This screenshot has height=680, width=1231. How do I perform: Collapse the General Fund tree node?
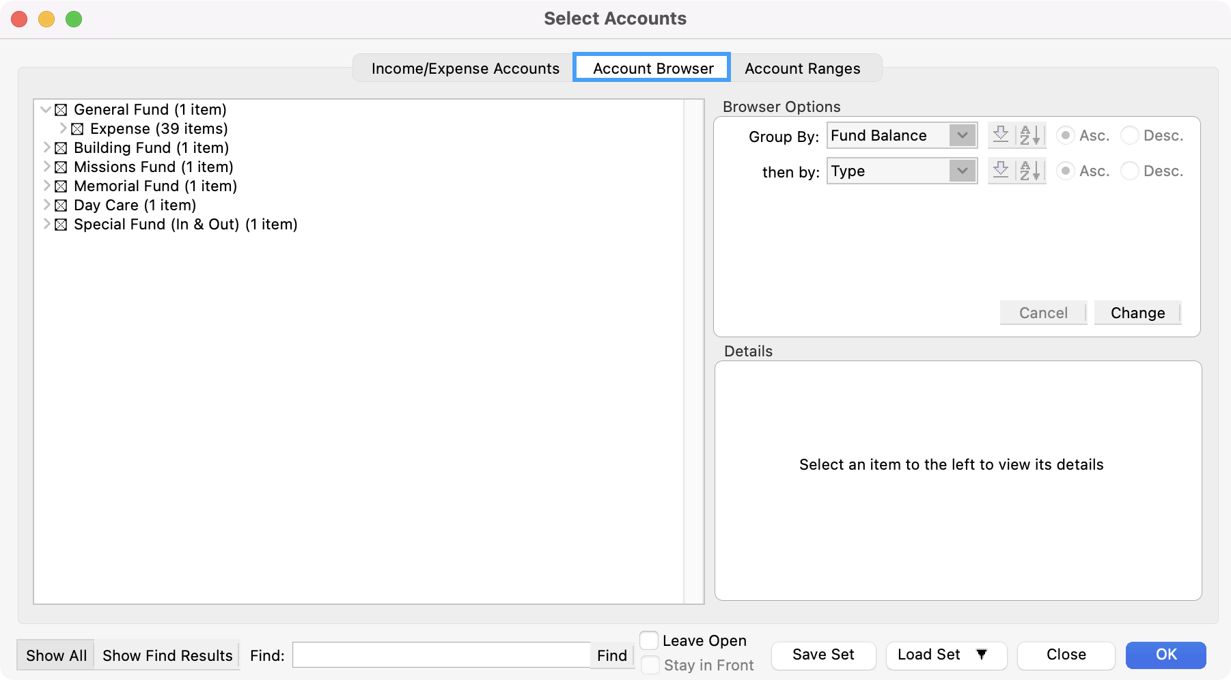tap(46, 109)
